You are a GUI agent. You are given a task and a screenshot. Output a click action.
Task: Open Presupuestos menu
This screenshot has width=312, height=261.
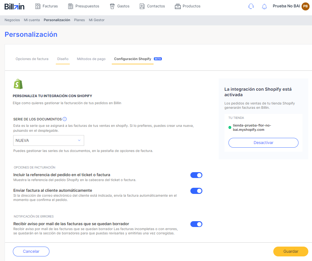[x=84, y=6]
